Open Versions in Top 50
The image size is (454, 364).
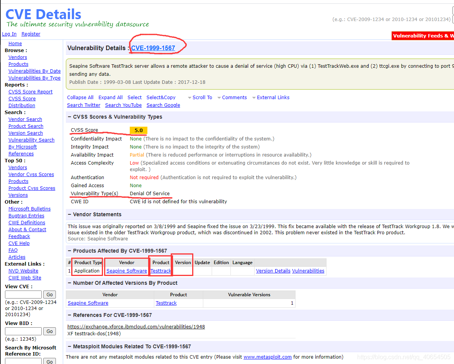click(18, 195)
